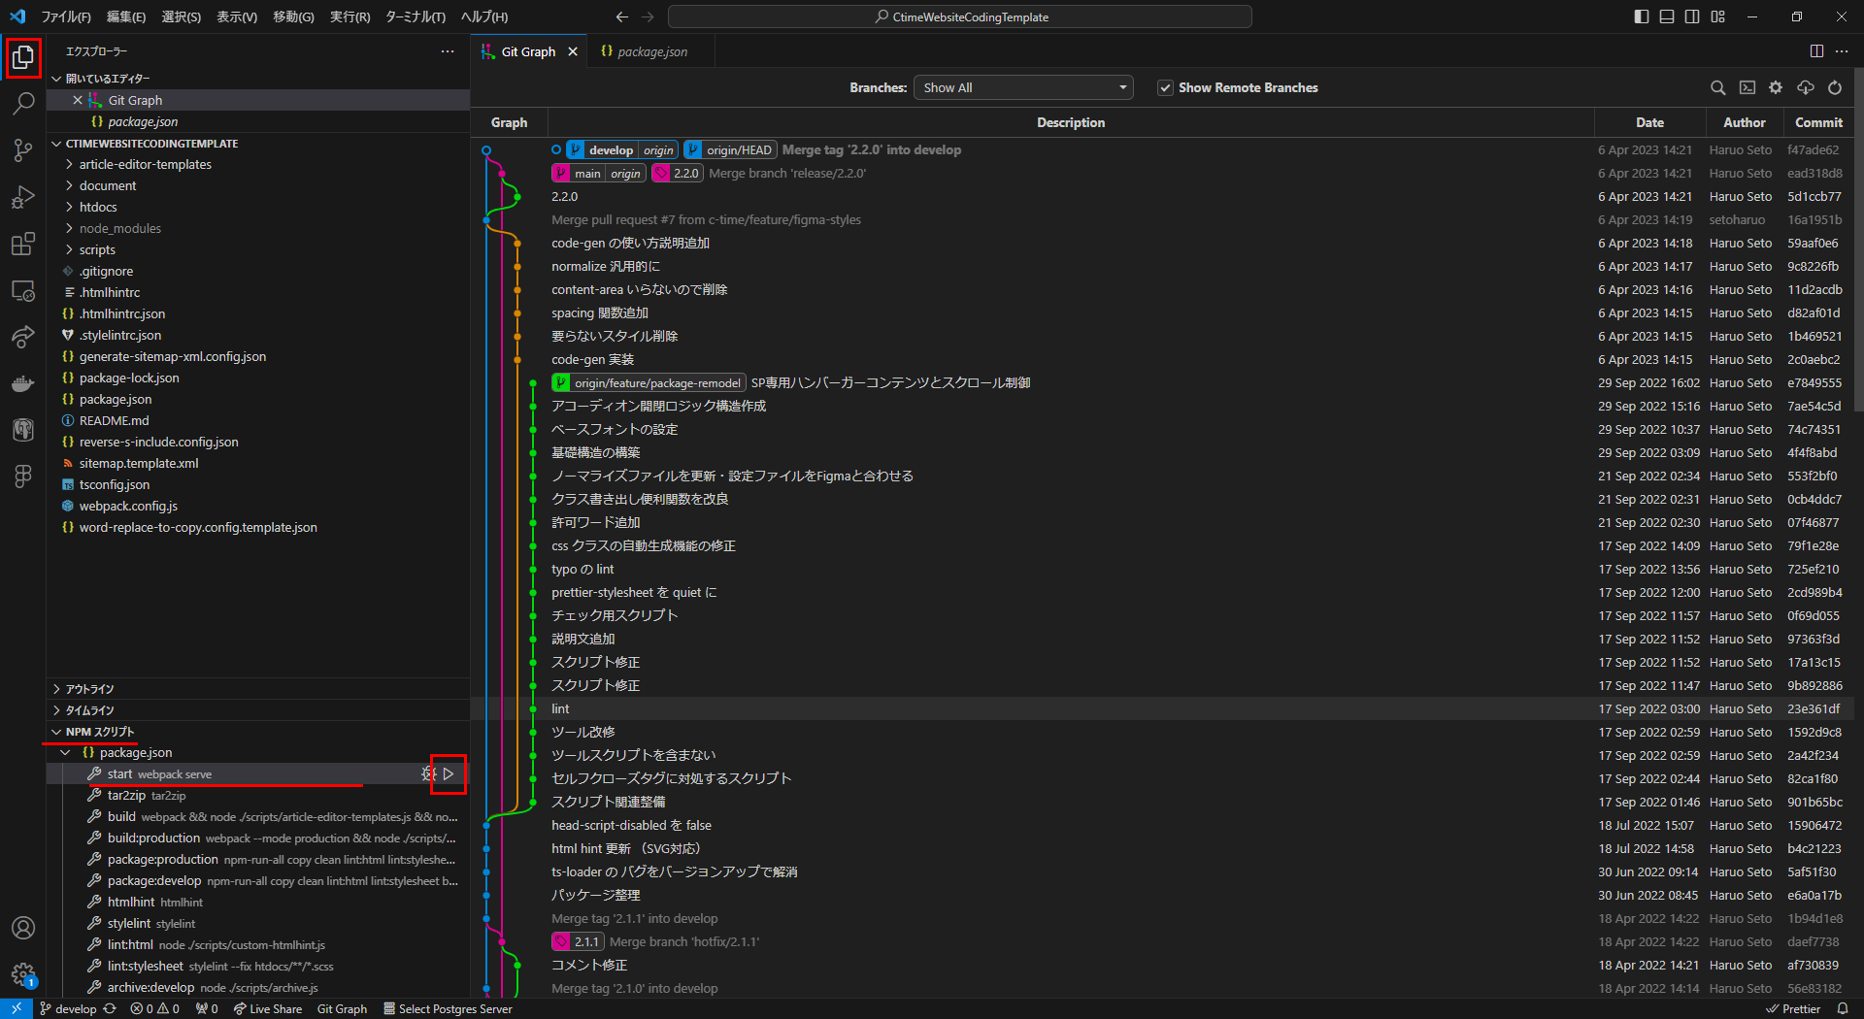Expand the htdocs folder
Screen dimensions: 1864x1019
coord(97,208)
